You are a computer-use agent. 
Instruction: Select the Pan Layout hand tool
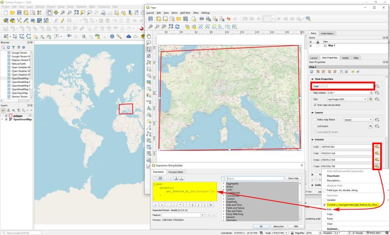(149, 36)
